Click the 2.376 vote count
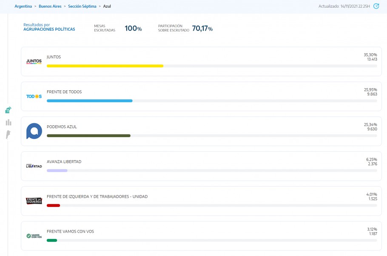This screenshot has height=256, width=387. (x=373, y=164)
